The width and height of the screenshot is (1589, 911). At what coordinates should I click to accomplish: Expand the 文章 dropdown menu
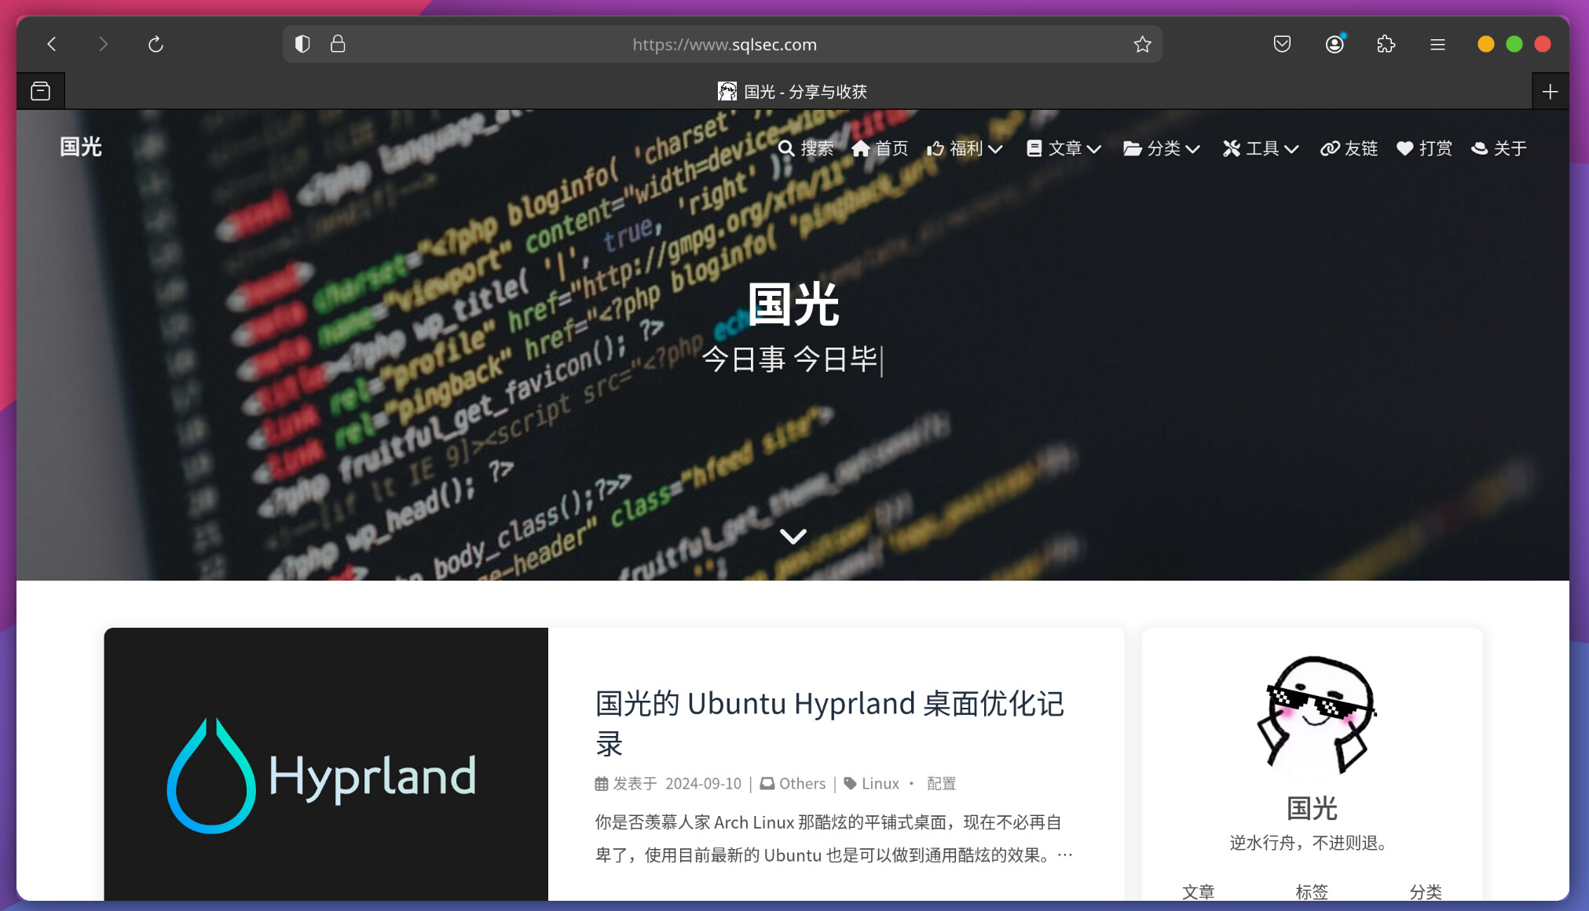pyautogui.click(x=1064, y=148)
